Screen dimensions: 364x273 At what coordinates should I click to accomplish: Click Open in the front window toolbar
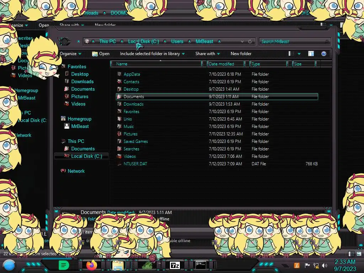coord(101,54)
